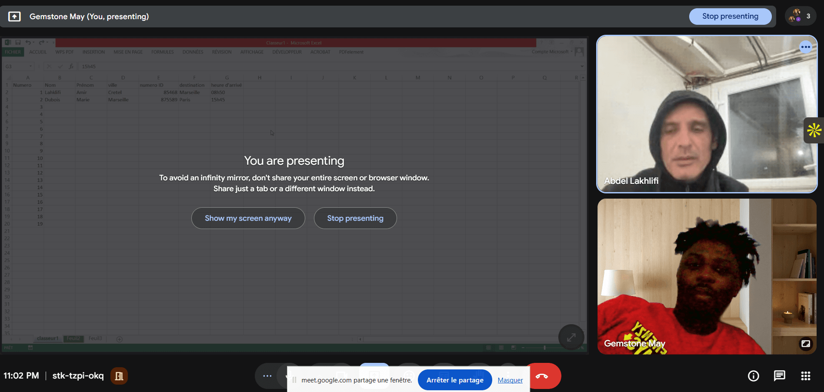The width and height of the screenshot is (824, 392).
Task: Open the PDFelement ribbon tab in Excel
Action: pyautogui.click(x=351, y=52)
